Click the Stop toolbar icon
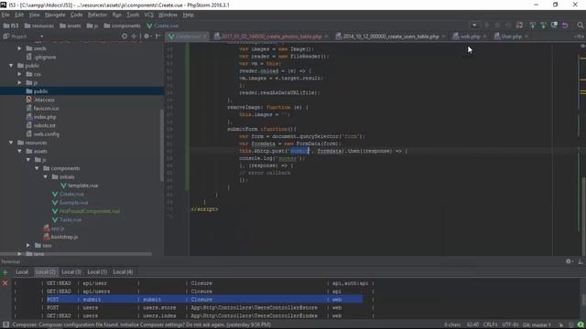The image size is (586, 329). pyautogui.click(x=508, y=26)
